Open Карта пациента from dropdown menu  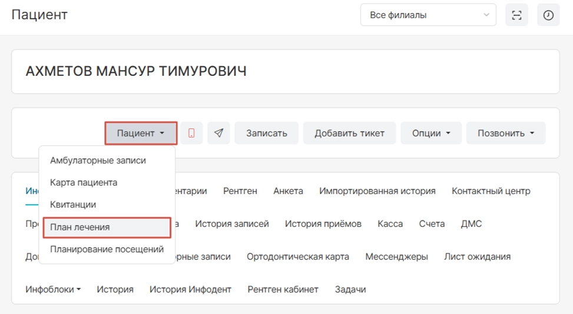(84, 182)
